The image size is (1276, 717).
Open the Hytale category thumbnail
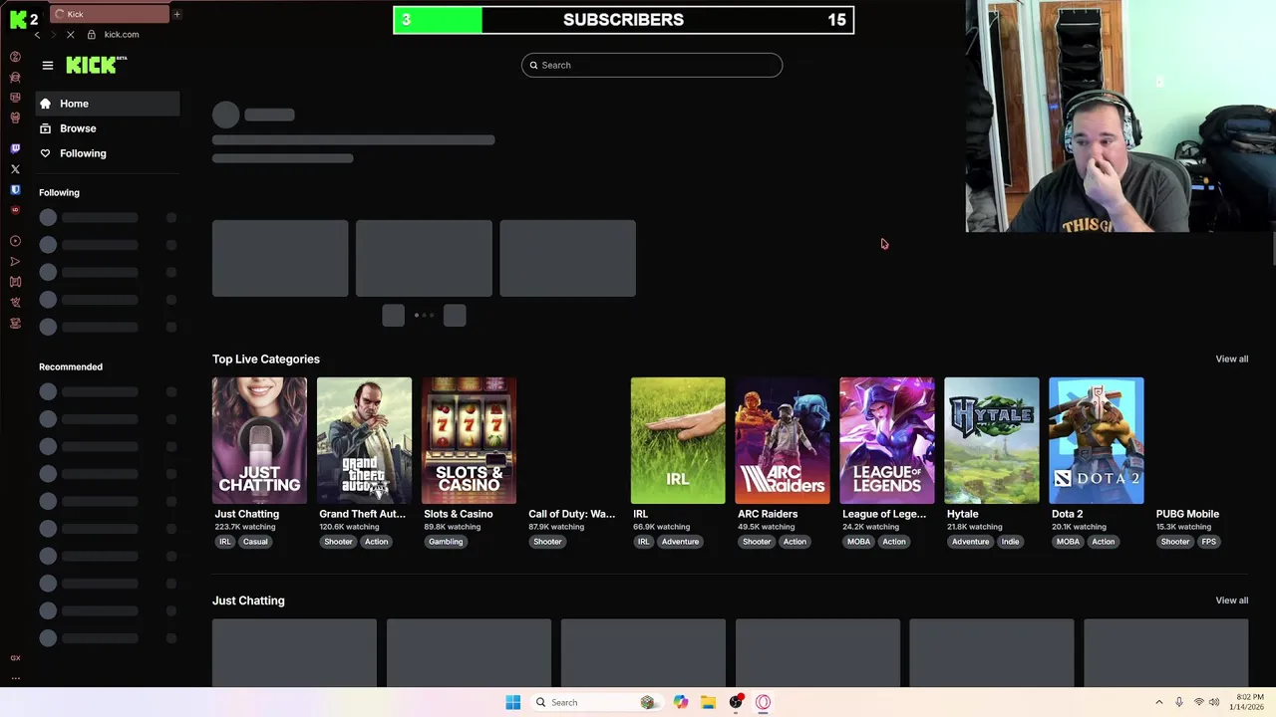coord(992,440)
